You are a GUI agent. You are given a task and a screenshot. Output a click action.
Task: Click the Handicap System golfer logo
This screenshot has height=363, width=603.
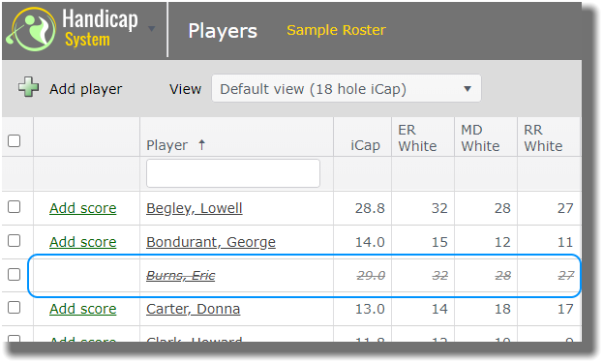32,30
